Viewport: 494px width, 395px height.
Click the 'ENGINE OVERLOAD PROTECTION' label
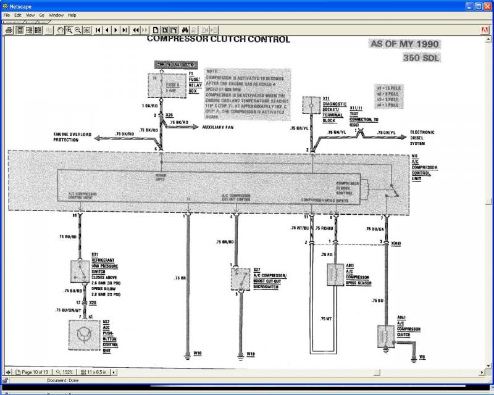72,137
